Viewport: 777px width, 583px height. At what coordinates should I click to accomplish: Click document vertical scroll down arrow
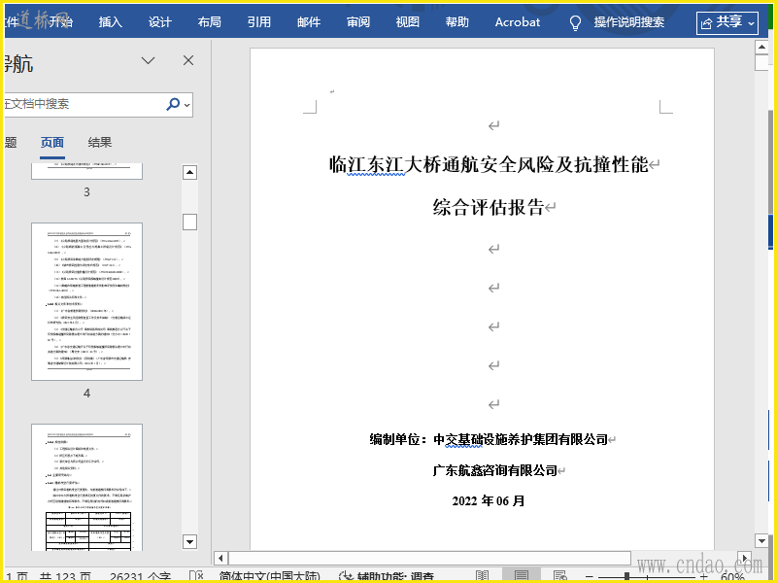761,540
